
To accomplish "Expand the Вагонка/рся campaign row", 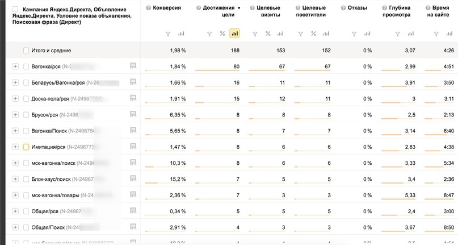I will 15,67.
